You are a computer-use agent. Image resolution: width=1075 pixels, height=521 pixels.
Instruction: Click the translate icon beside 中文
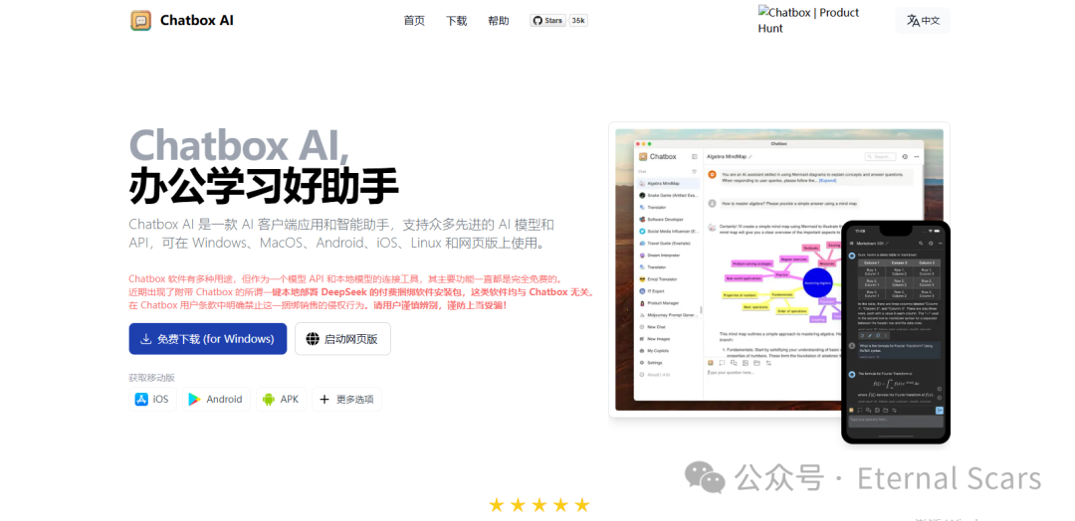[x=913, y=21]
